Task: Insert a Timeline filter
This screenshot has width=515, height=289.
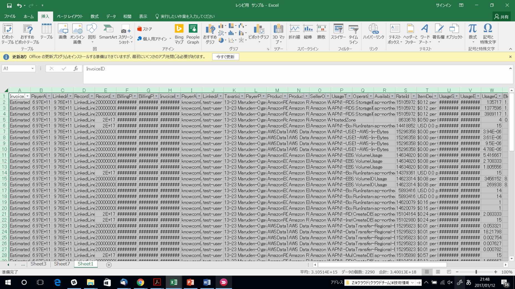Action: point(353,34)
